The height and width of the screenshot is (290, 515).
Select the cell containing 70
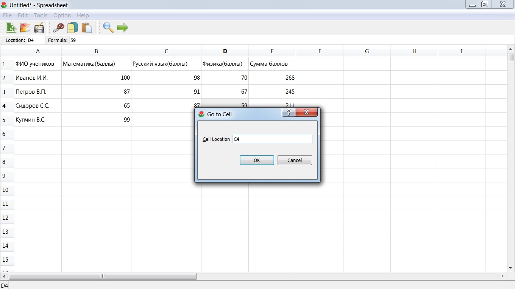225,78
